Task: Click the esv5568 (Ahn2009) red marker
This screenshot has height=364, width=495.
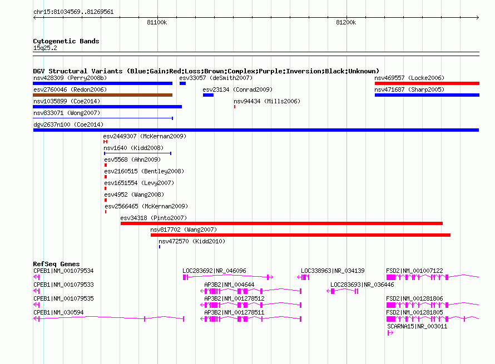Action: [106, 165]
